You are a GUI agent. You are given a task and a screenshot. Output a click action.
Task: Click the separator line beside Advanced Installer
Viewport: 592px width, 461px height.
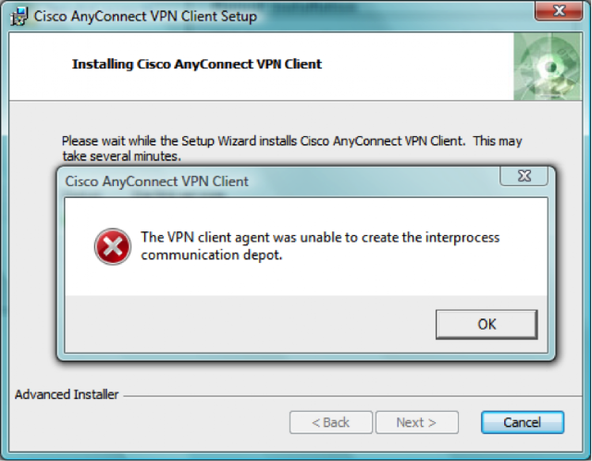click(x=353, y=396)
